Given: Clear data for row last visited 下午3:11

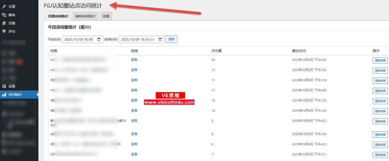Looking at the screenshot, I should 380,155.
